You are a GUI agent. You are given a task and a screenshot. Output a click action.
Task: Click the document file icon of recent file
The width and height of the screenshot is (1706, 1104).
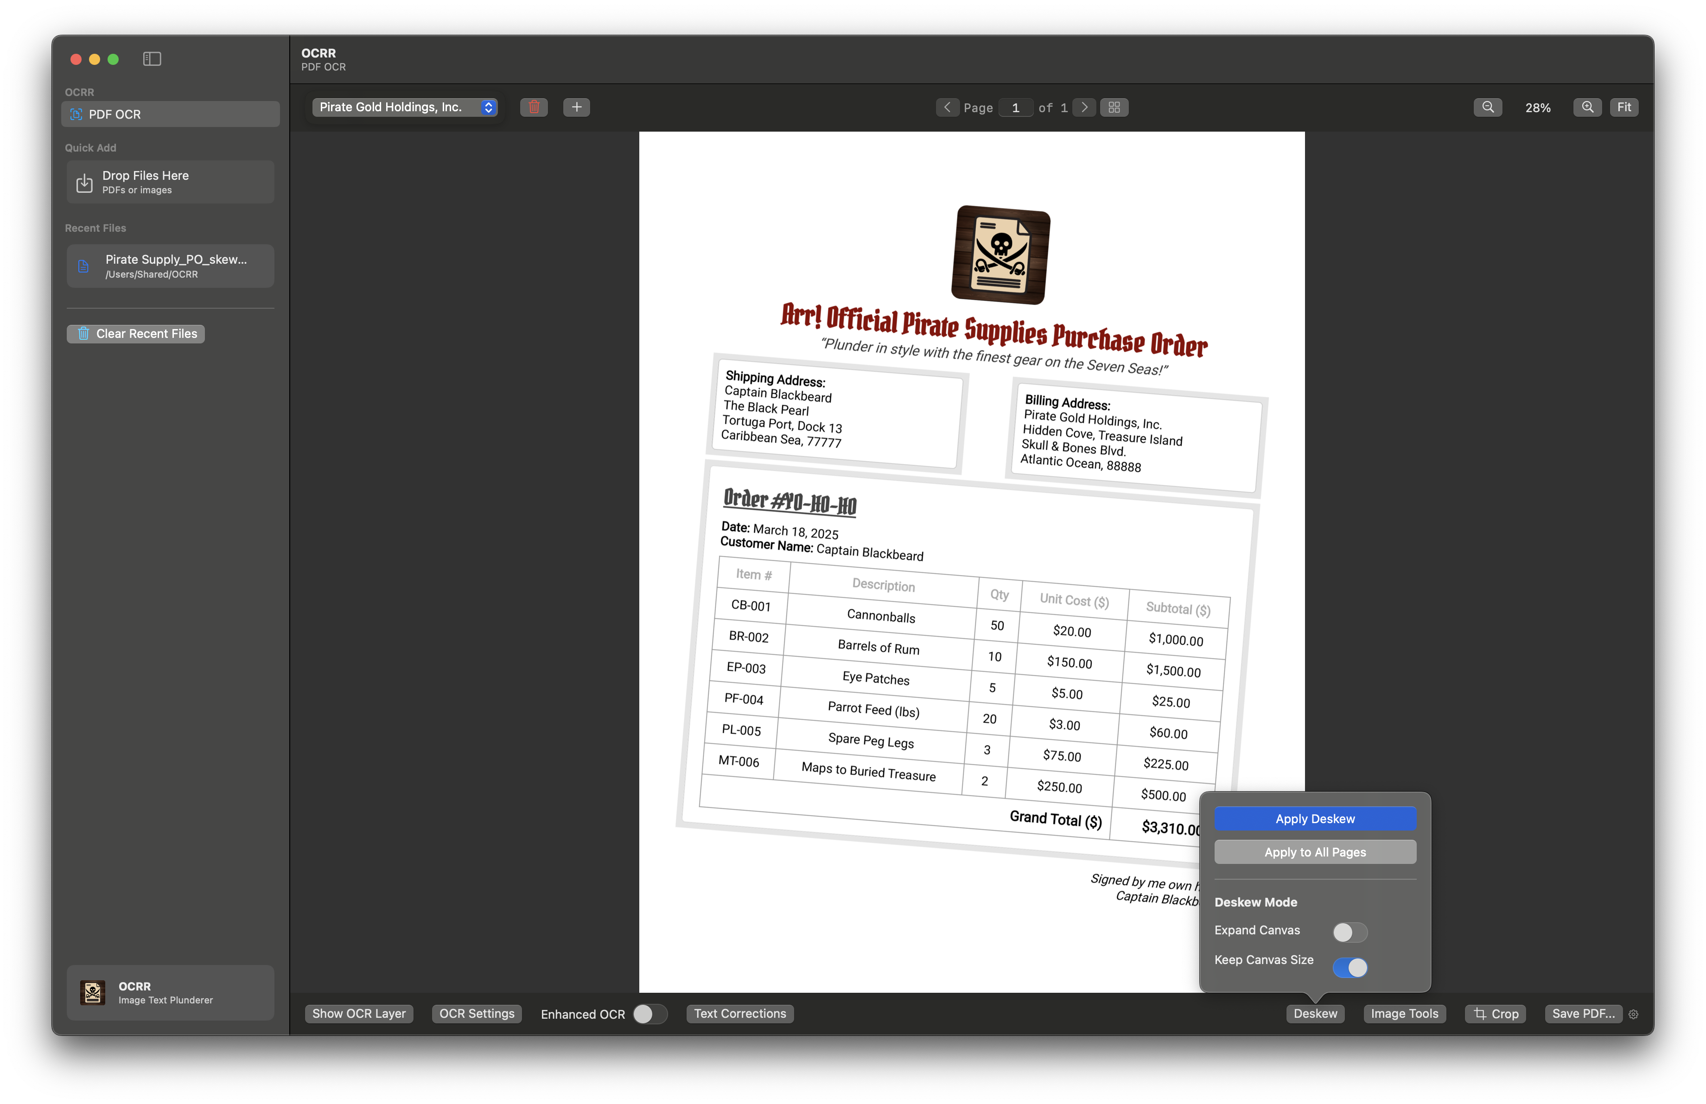point(83,266)
